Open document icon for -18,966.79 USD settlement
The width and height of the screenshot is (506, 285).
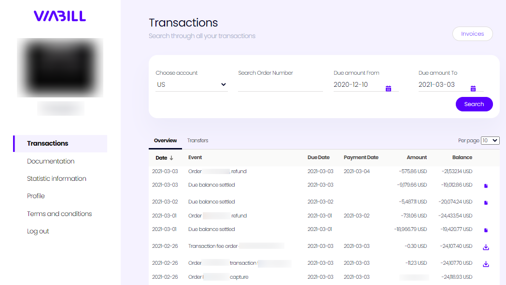[x=486, y=230]
